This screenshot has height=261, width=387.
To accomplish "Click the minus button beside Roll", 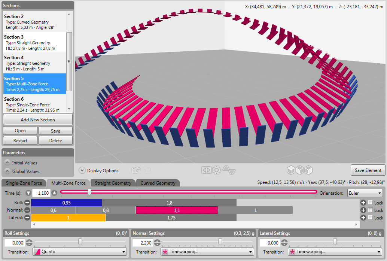I will pos(27,203).
